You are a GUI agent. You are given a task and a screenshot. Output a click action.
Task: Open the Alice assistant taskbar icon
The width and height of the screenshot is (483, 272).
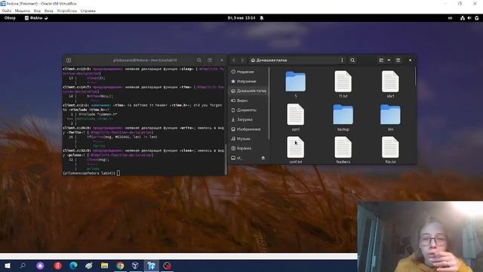pos(40,265)
